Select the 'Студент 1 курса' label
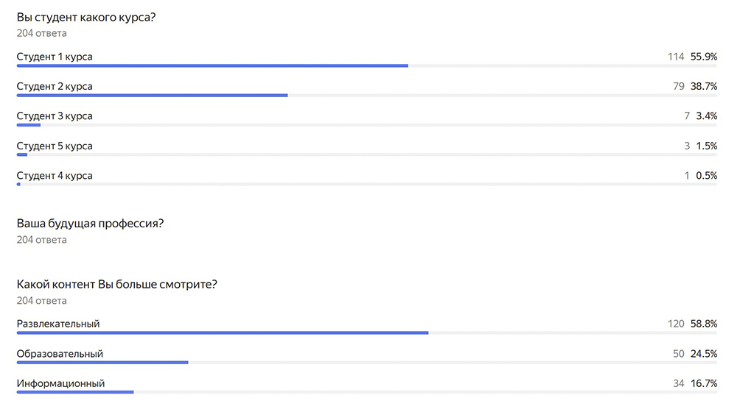This screenshot has height=412, width=737. pos(55,57)
